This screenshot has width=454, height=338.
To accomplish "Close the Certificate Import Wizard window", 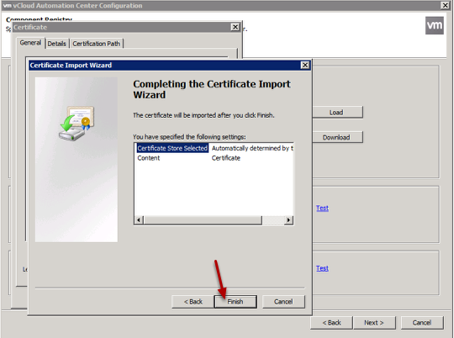I will pyautogui.click(x=305, y=66).
